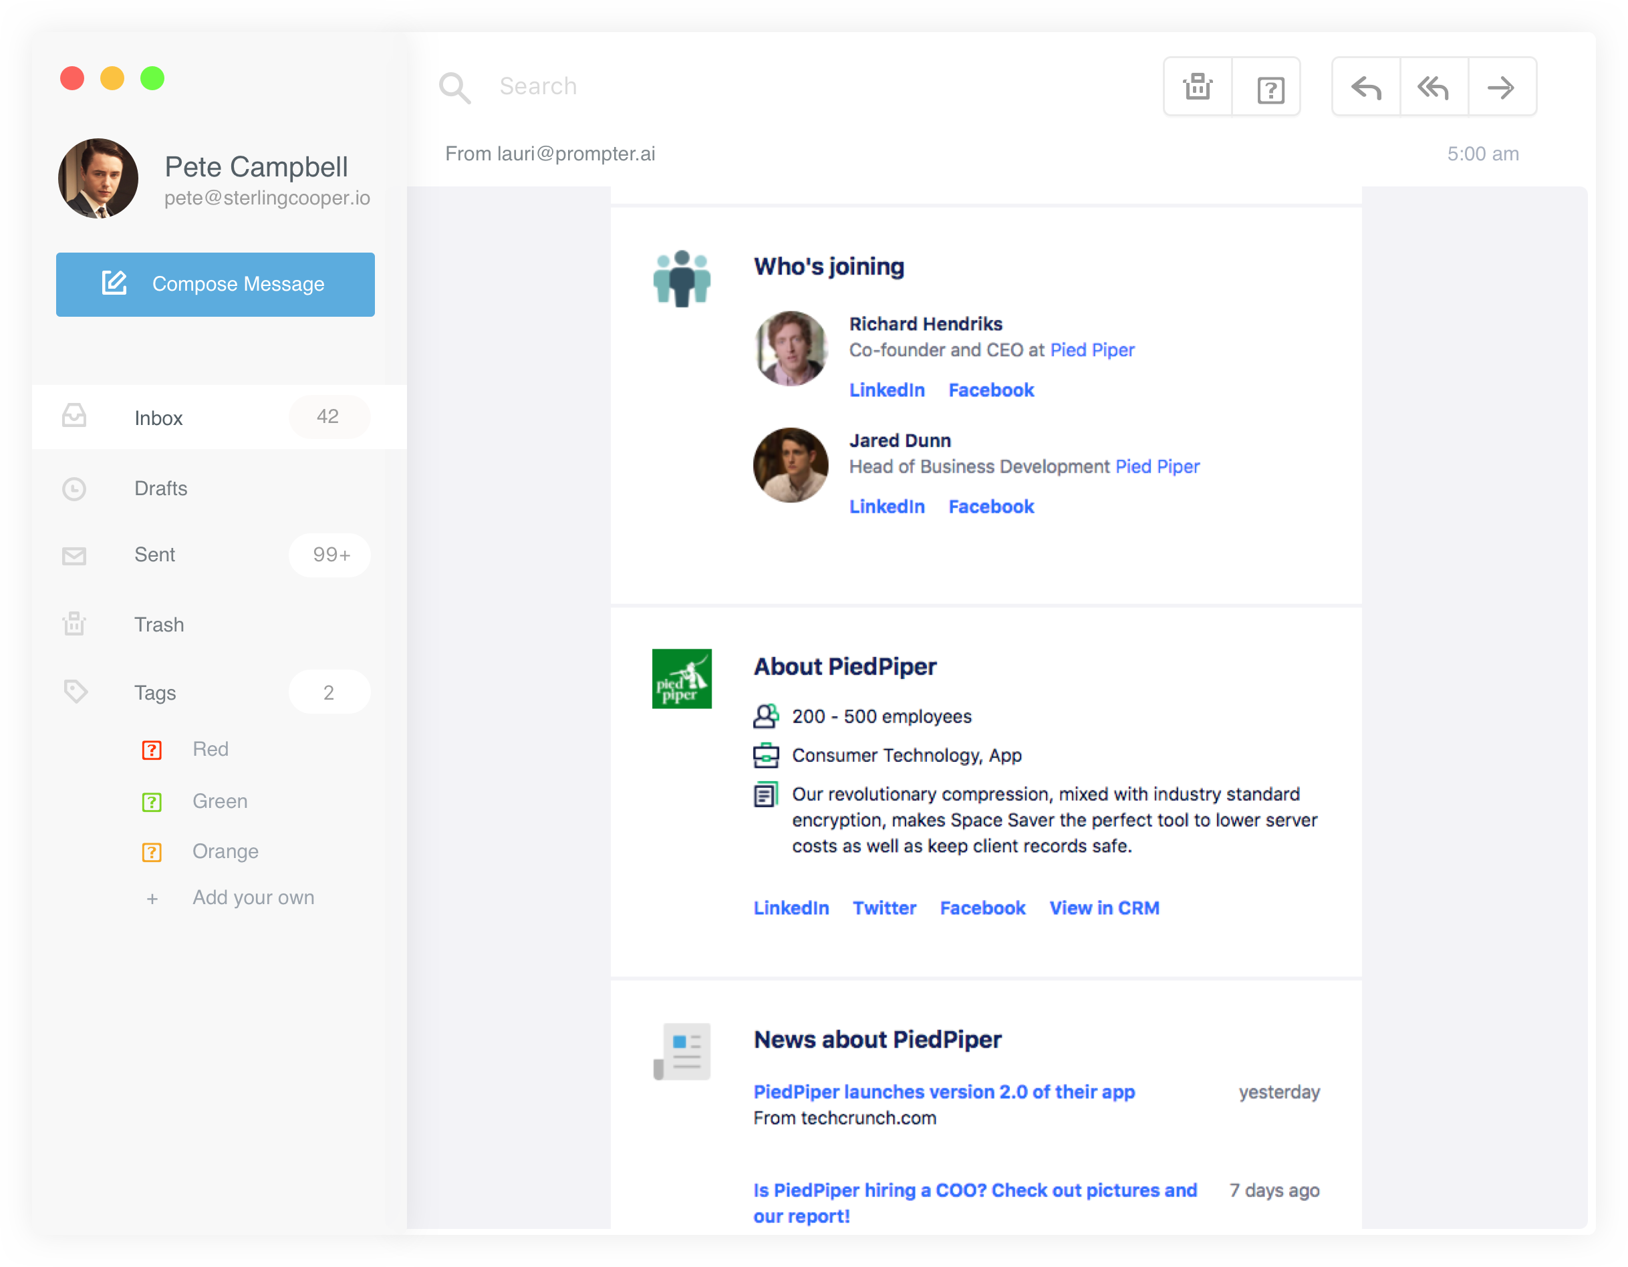The width and height of the screenshot is (1628, 1267).
Task: Click the Inbox tray icon in sidebar
Action: point(74,416)
